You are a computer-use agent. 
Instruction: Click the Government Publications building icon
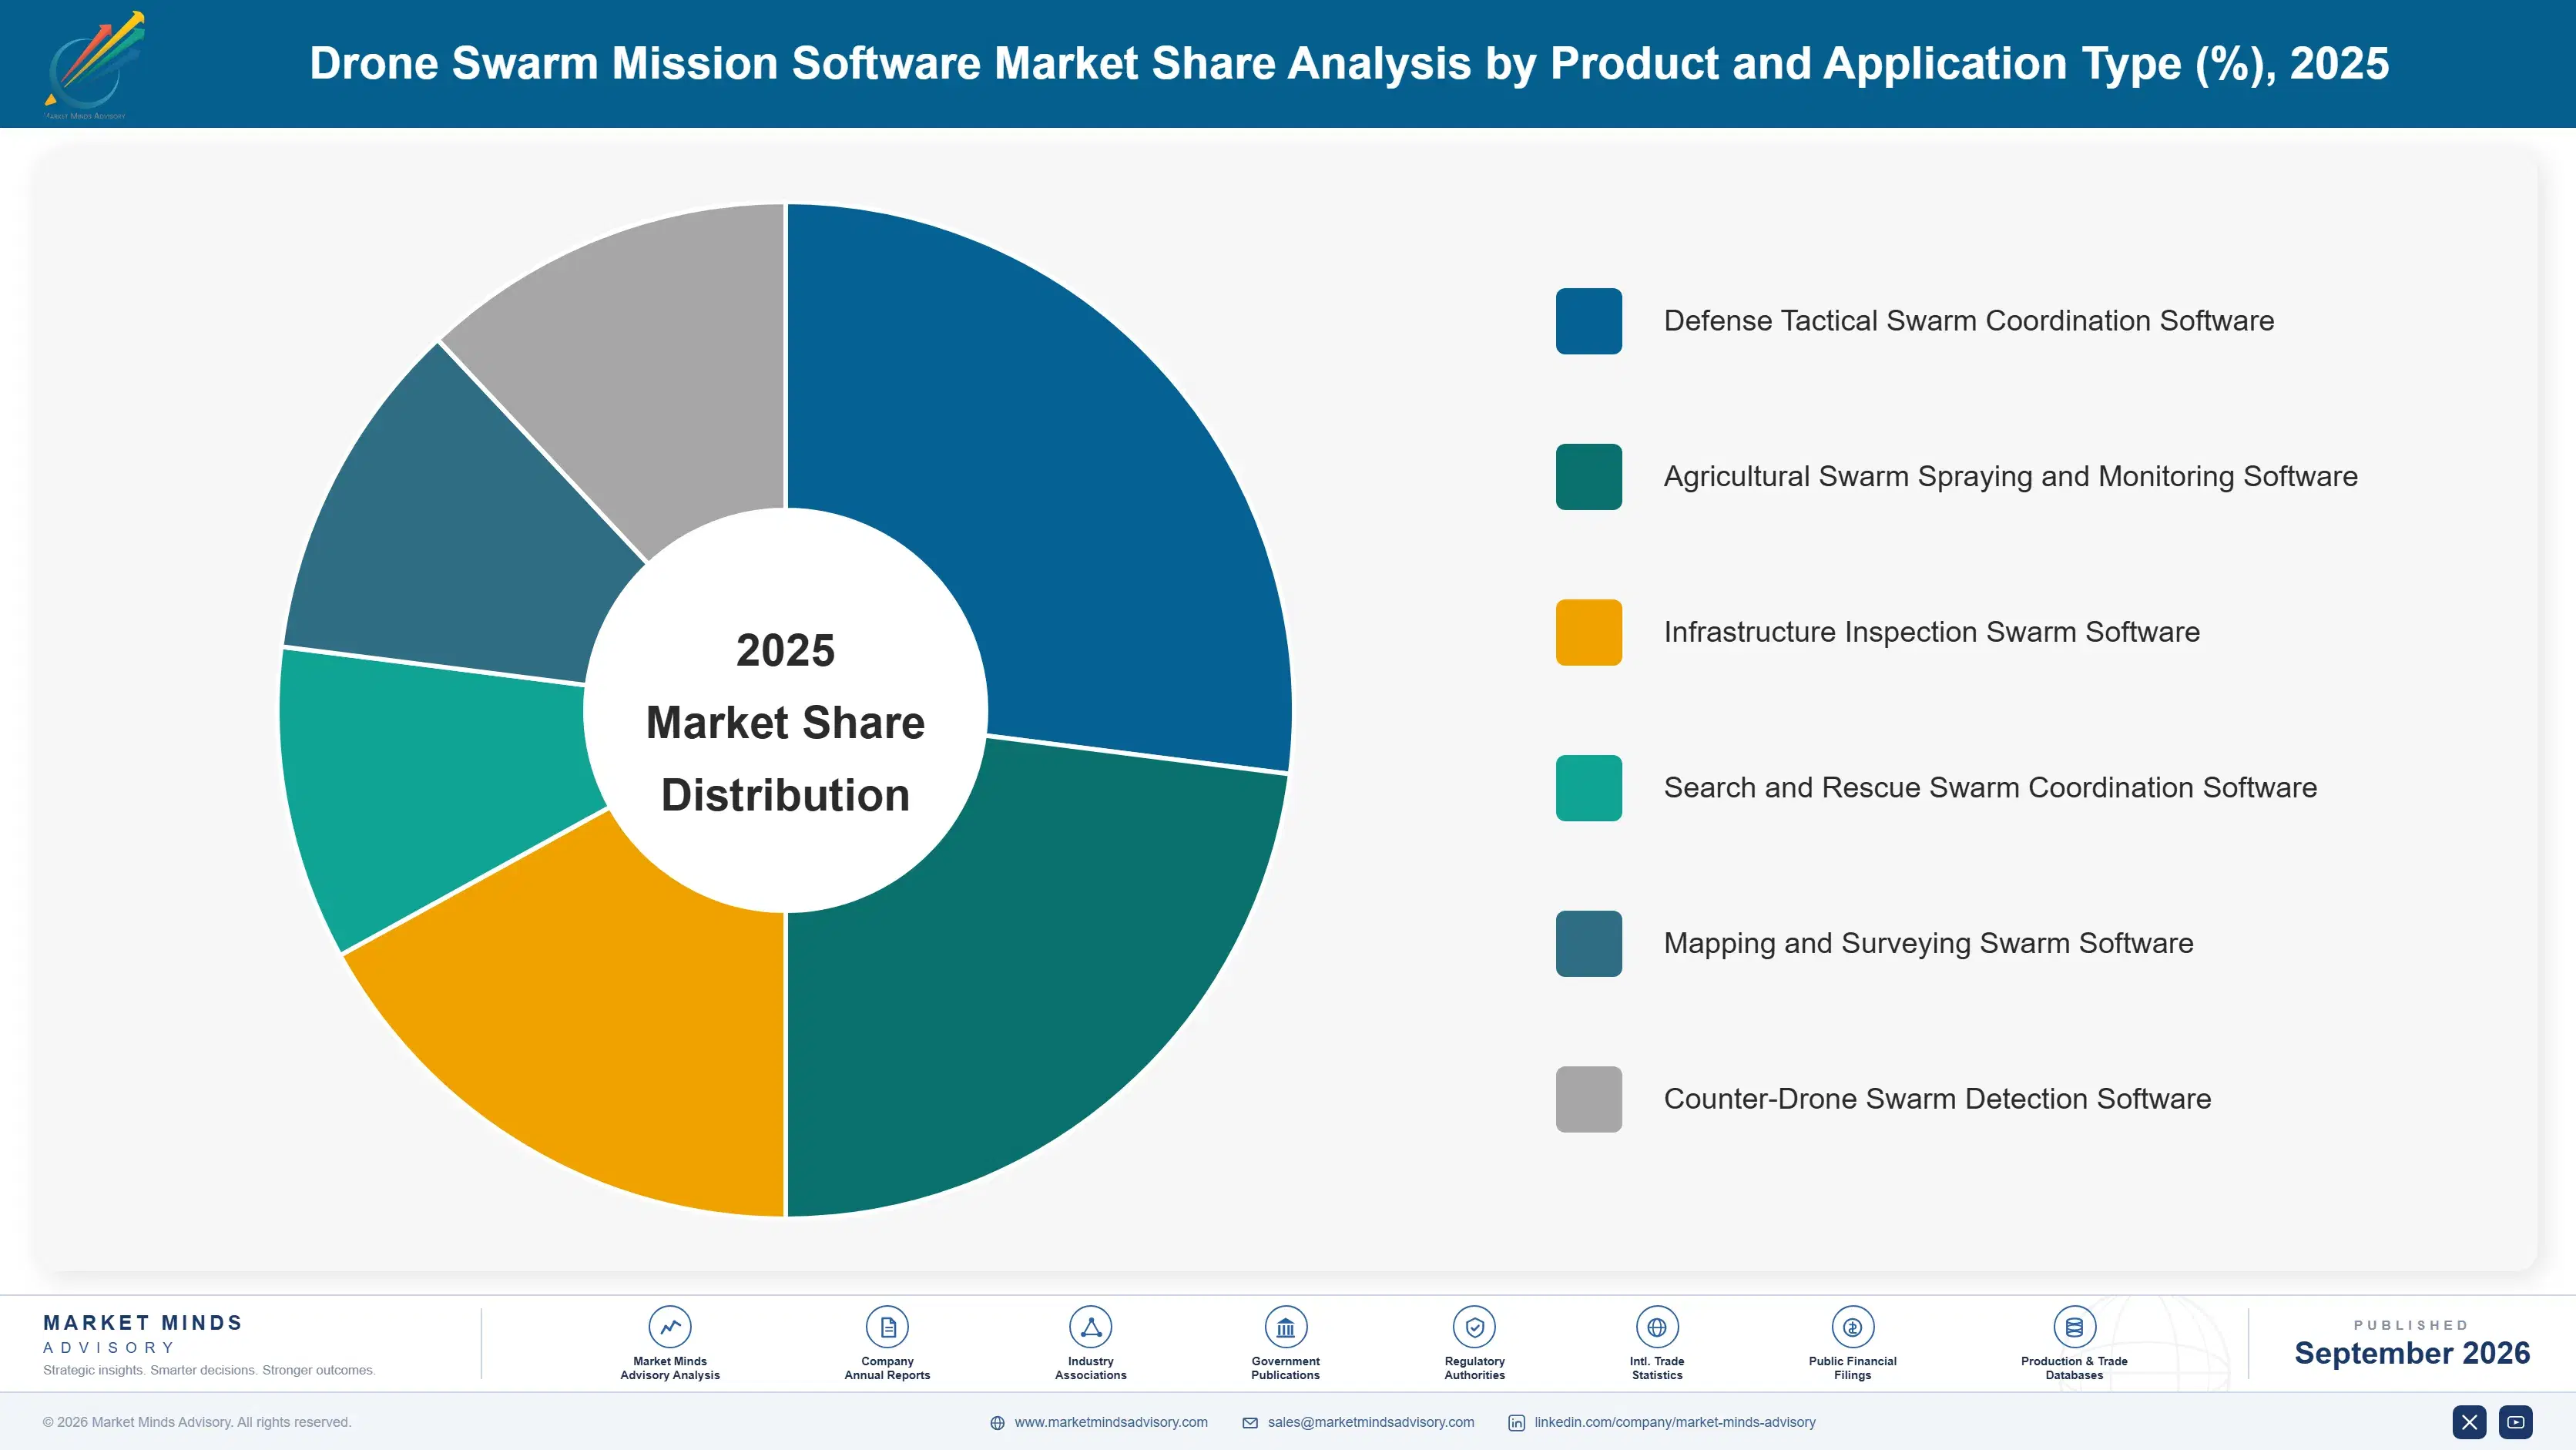click(1285, 1327)
